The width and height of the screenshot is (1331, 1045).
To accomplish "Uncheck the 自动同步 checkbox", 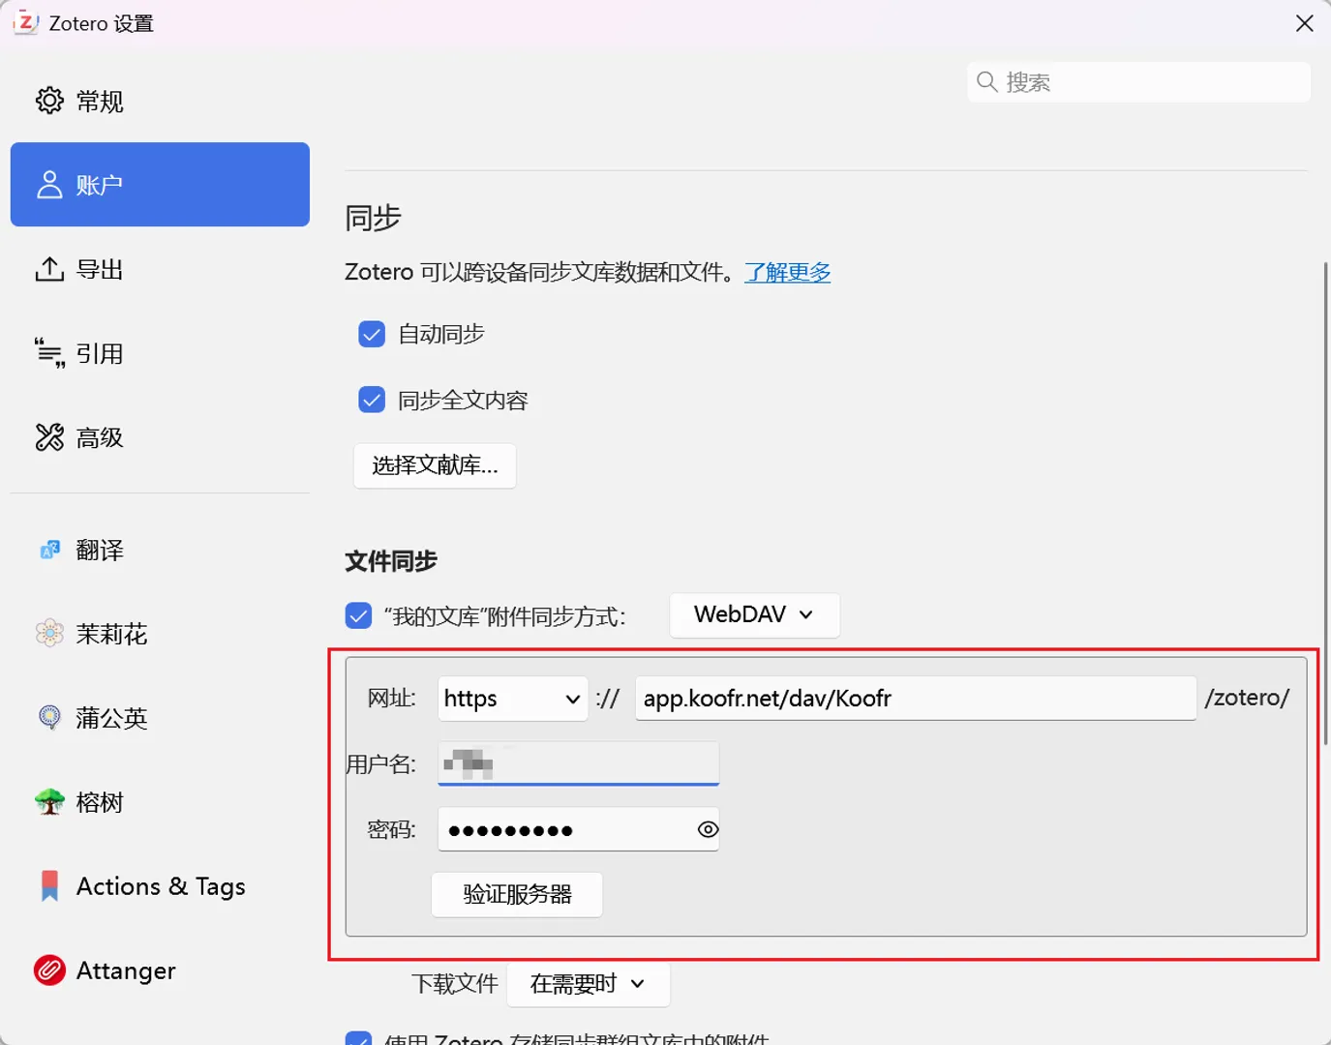I will click(x=372, y=334).
